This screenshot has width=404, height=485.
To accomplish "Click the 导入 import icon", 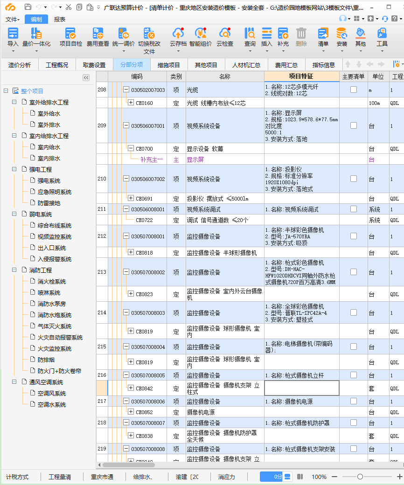I will click(13, 34).
